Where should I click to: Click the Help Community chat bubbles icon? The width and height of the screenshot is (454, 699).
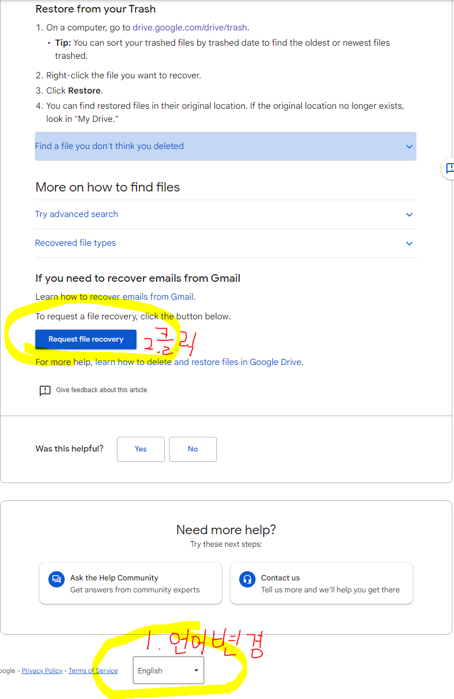pos(57,579)
